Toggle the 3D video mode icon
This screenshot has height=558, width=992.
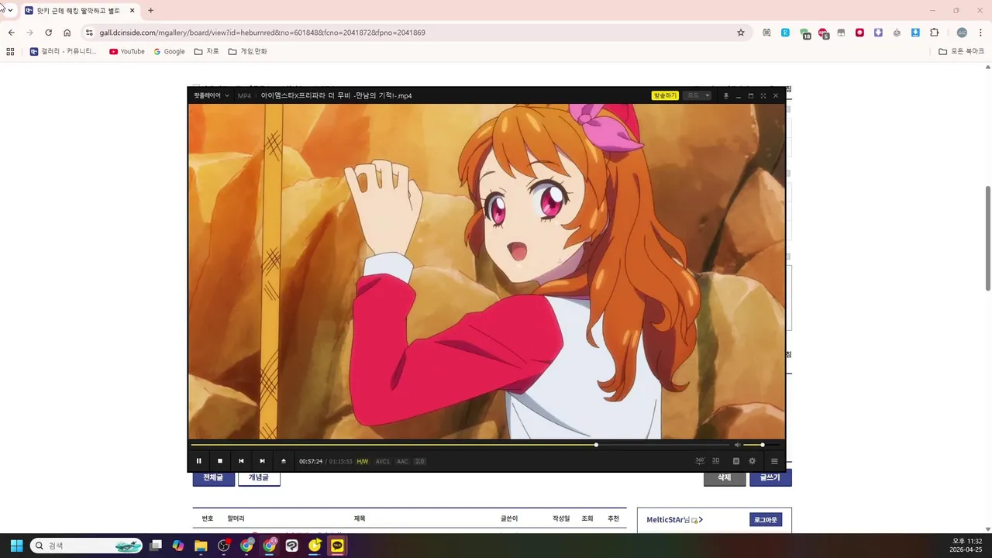point(716,460)
